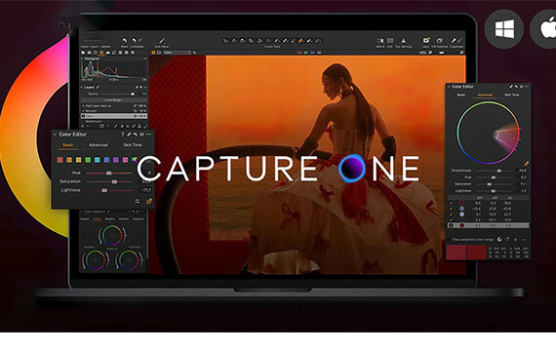
Task: Select the cyan color swatch in Basic editor
Action: pyautogui.click(x=98, y=160)
